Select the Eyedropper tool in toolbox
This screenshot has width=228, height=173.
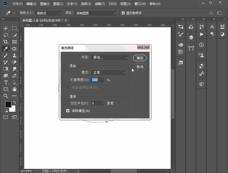(6, 49)
